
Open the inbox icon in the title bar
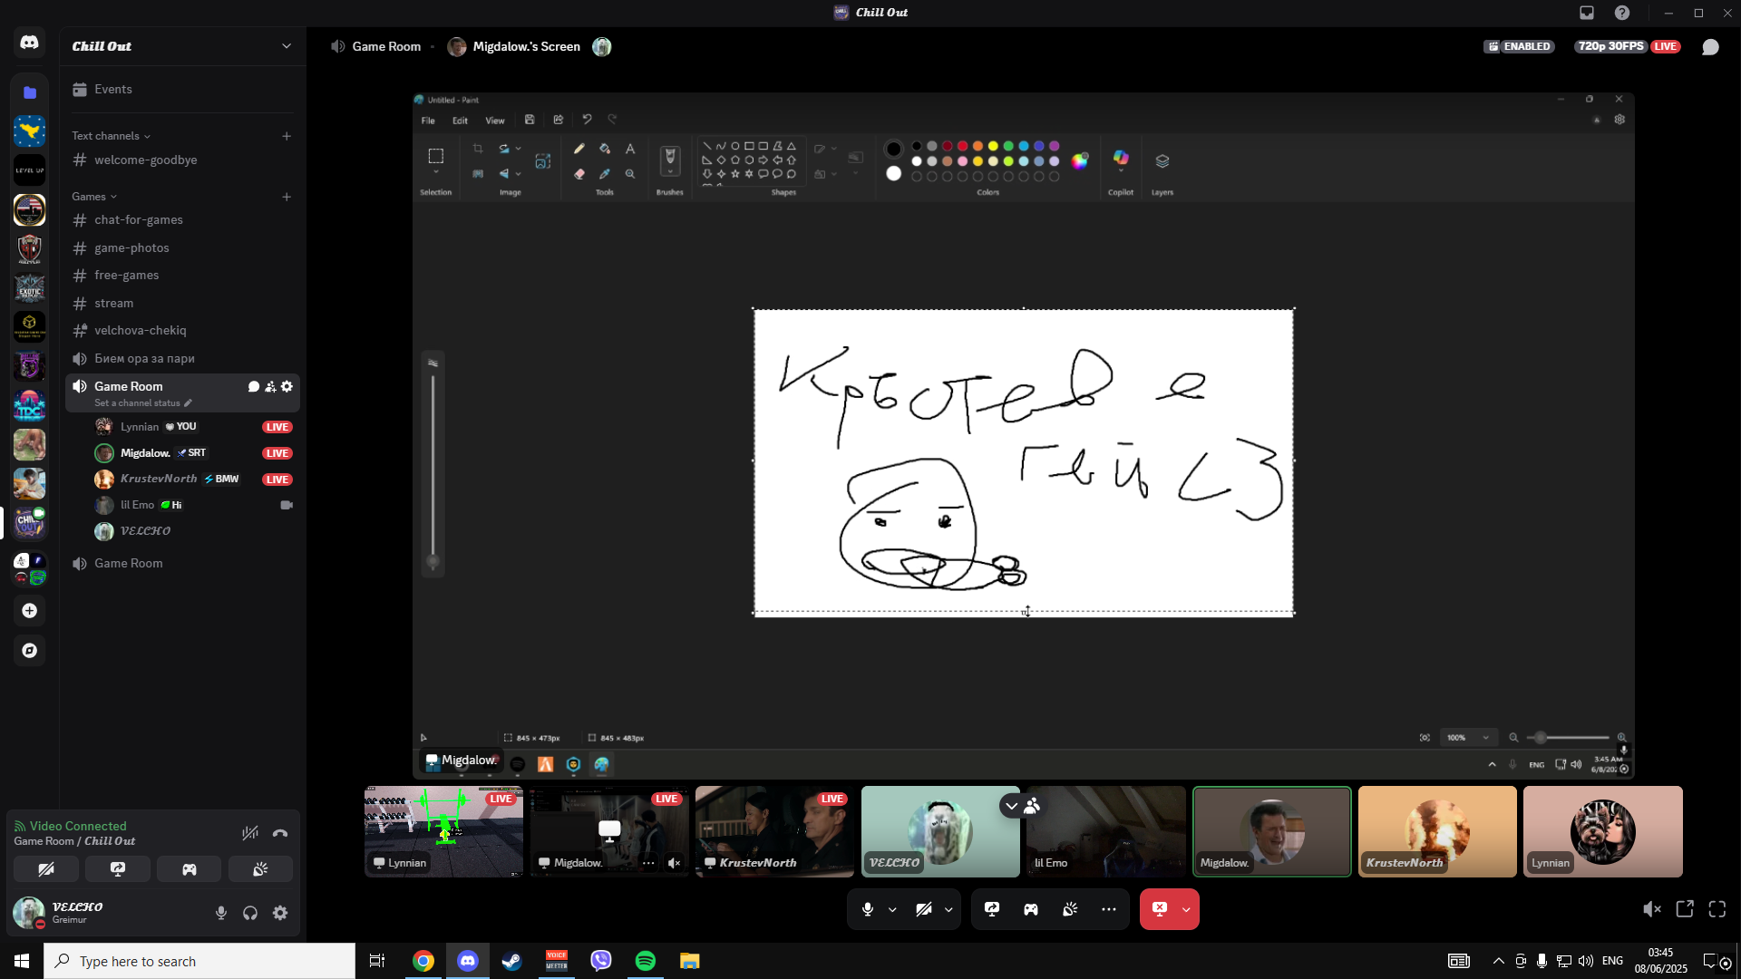pos(1587,13)
